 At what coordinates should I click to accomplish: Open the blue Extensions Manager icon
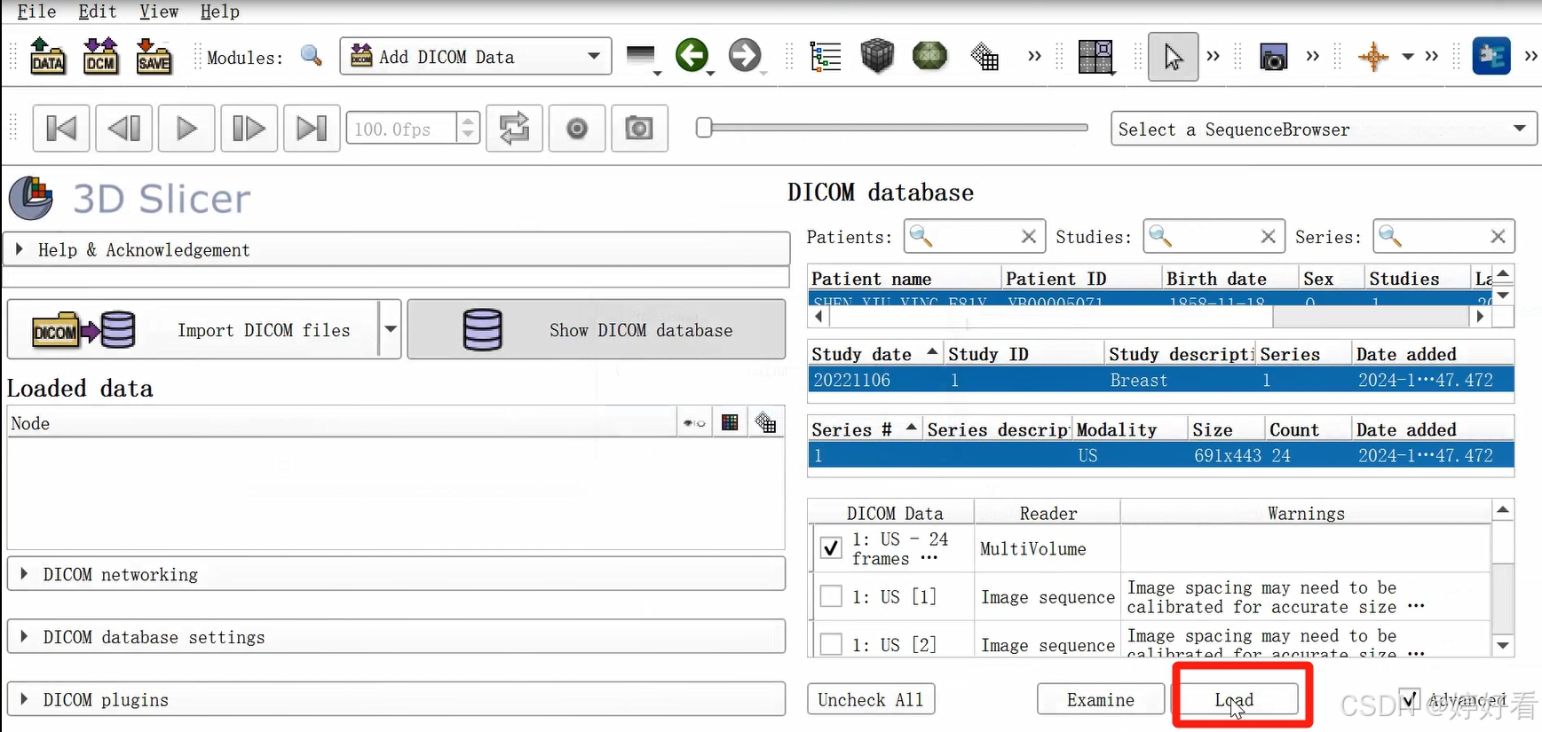pyautogui.click(x=1491, y=56)
